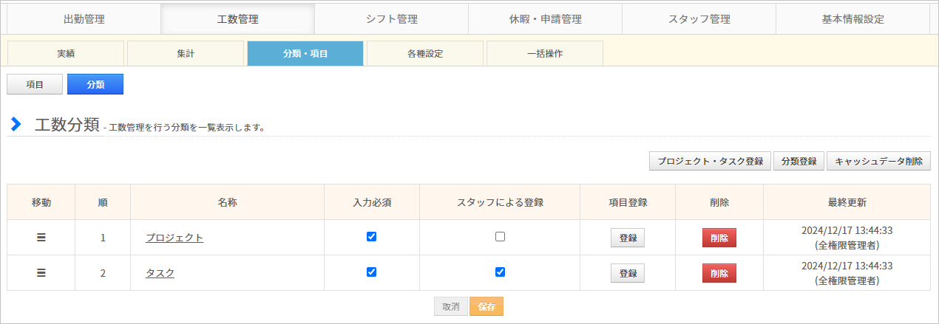Open the 出勤管理 main tab

point(84,19)
